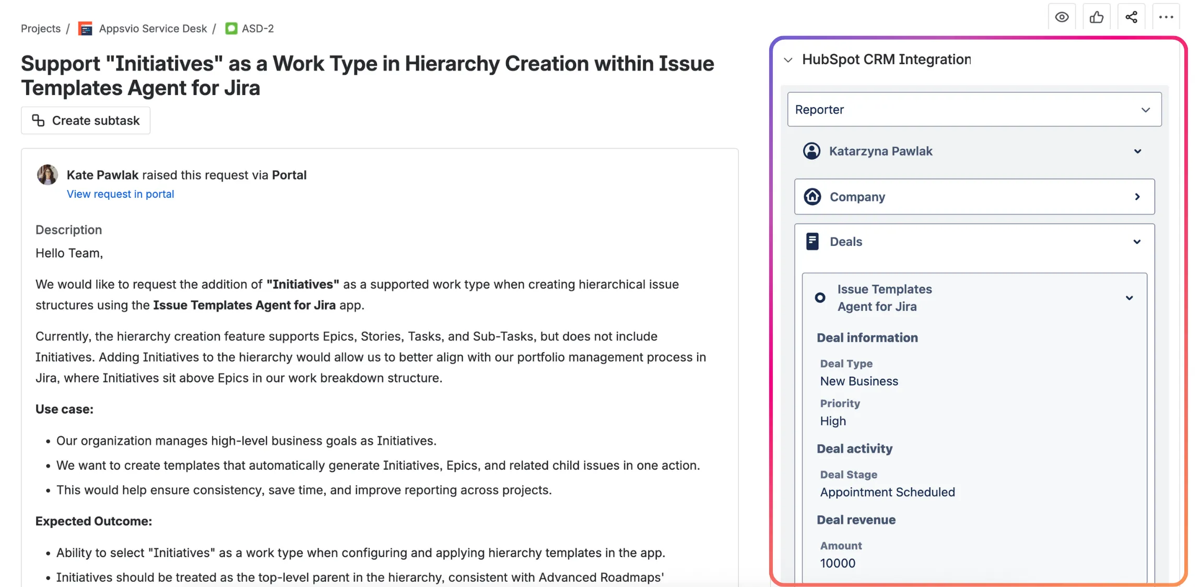
Task: Click Kate Pawlak's avatar image
Action: coord(47,175)
